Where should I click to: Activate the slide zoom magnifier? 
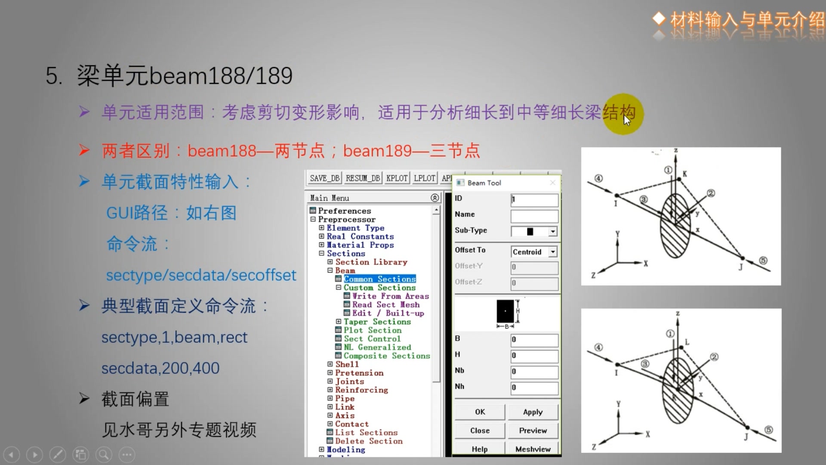104,455
